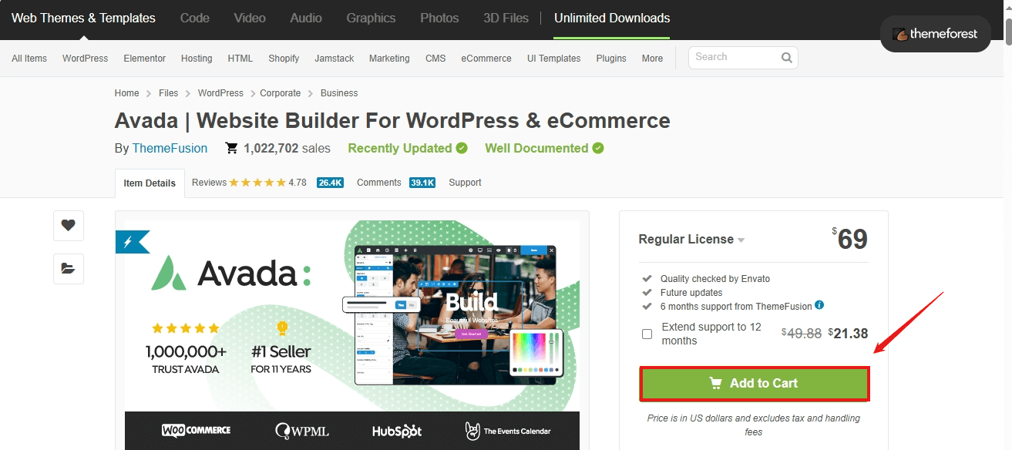
Task: Click the add to collection folder icon
Action: click(x=69, y=269)
